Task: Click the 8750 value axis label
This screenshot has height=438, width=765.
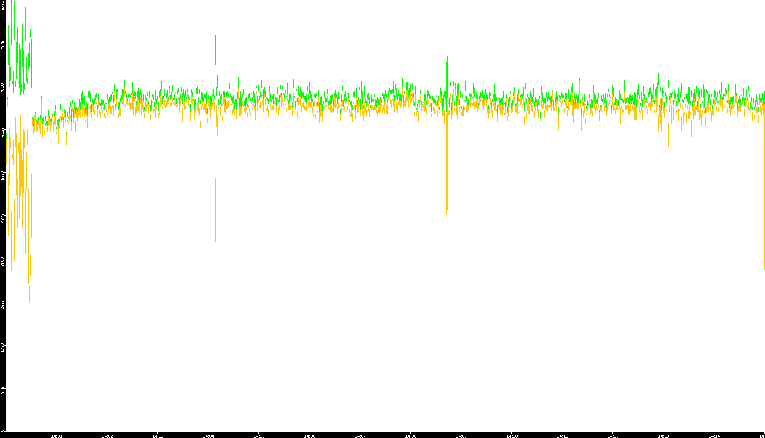Action: [x=3, y=5]
